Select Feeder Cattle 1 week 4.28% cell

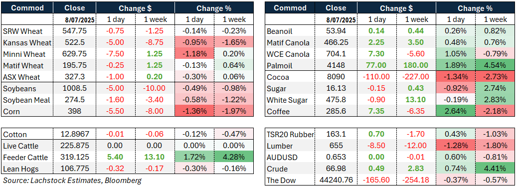point(234,158)
